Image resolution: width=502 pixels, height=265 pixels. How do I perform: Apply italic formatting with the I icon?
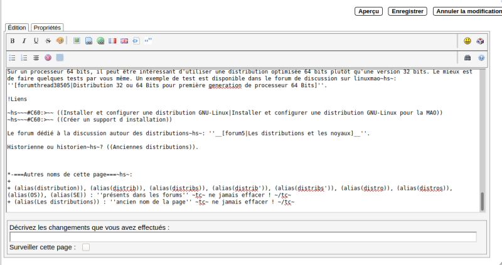point(24,41)
